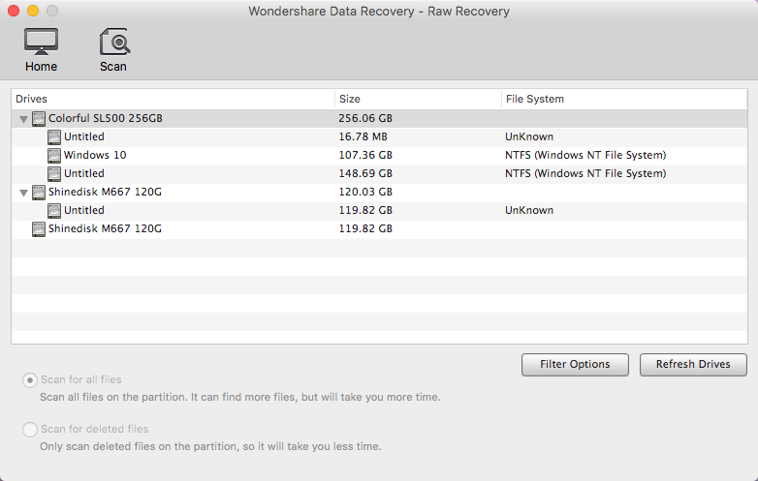Click the disk icon beside the 16.78 MB Untitled partition
Screen dimensions: 758x481
point(54,137)
